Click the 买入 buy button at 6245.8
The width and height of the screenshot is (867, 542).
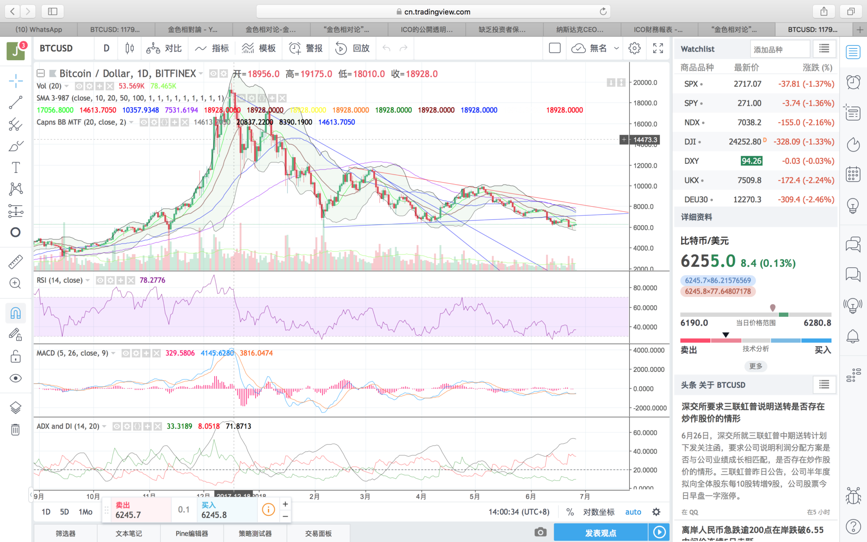[226, 510]
